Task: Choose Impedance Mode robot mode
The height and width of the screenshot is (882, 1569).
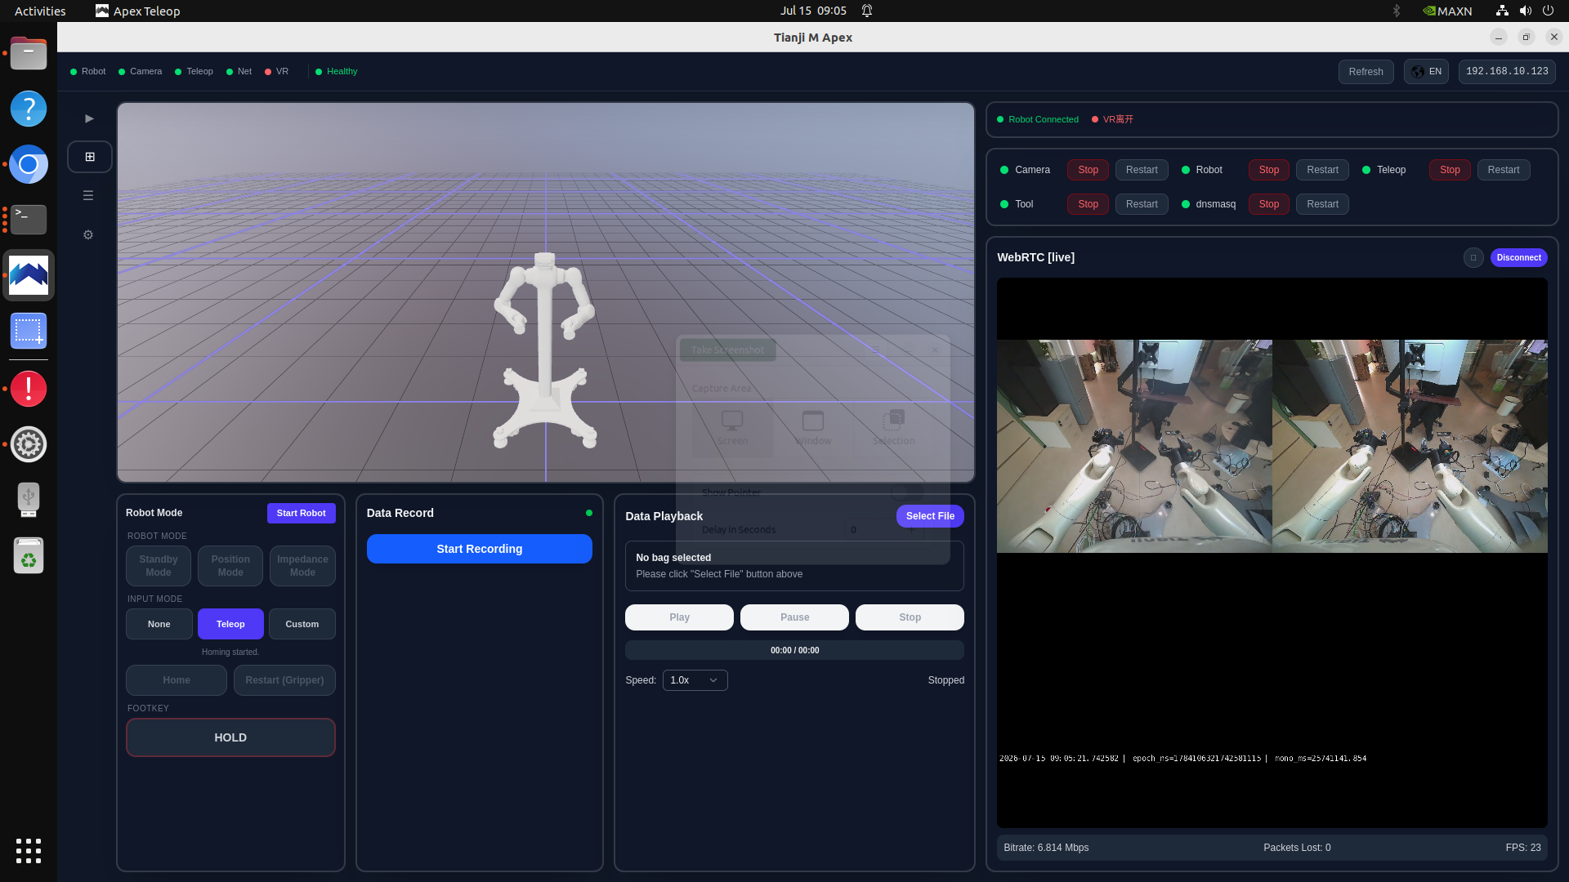Action: tap(302, 566)
